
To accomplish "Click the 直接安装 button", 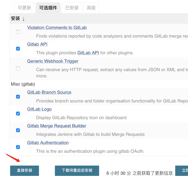I will tap(25, 171).
